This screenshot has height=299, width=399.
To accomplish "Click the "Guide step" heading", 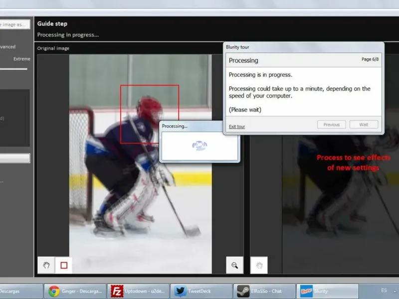I will click(52, 23).
